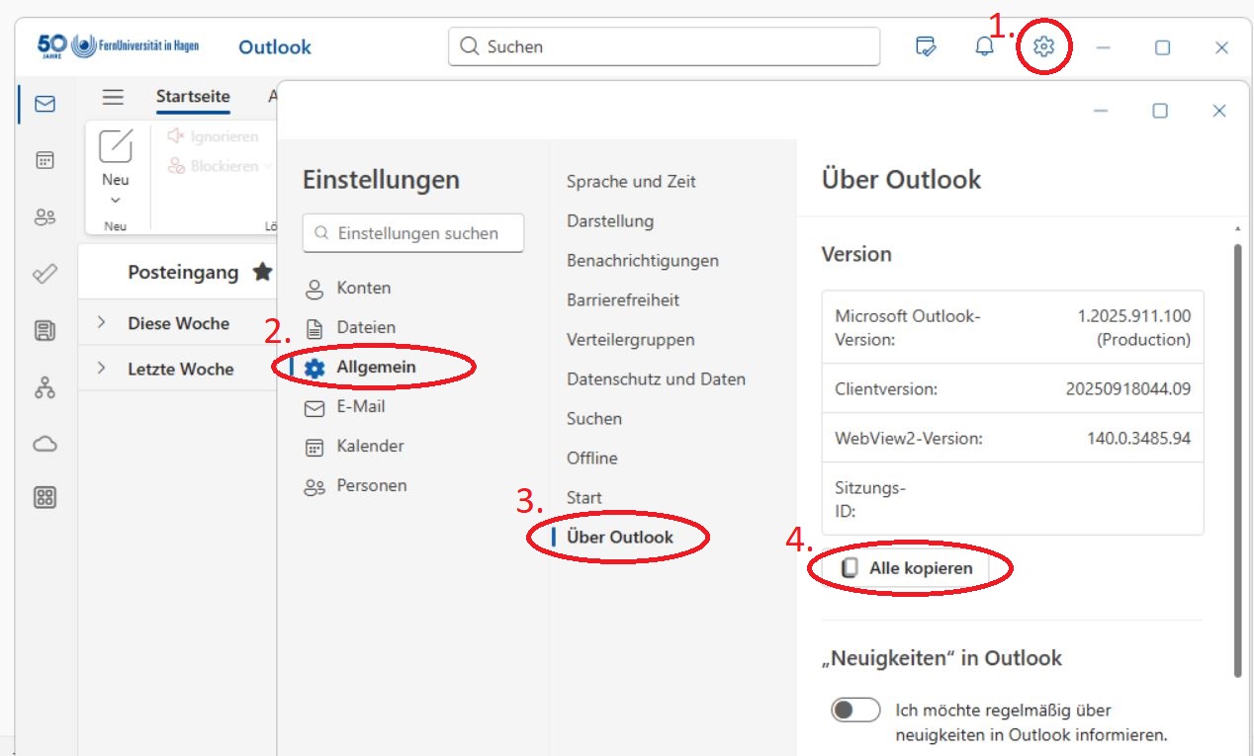The height and width of the screenshot is (756, 1254).
Task: Open the Mail view in left sidebar
Action: click(45, 104)
